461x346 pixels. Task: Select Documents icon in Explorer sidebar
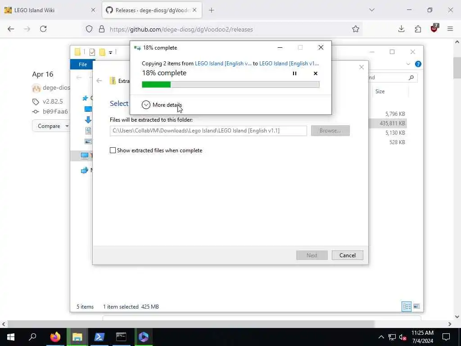tap(88, 130)
